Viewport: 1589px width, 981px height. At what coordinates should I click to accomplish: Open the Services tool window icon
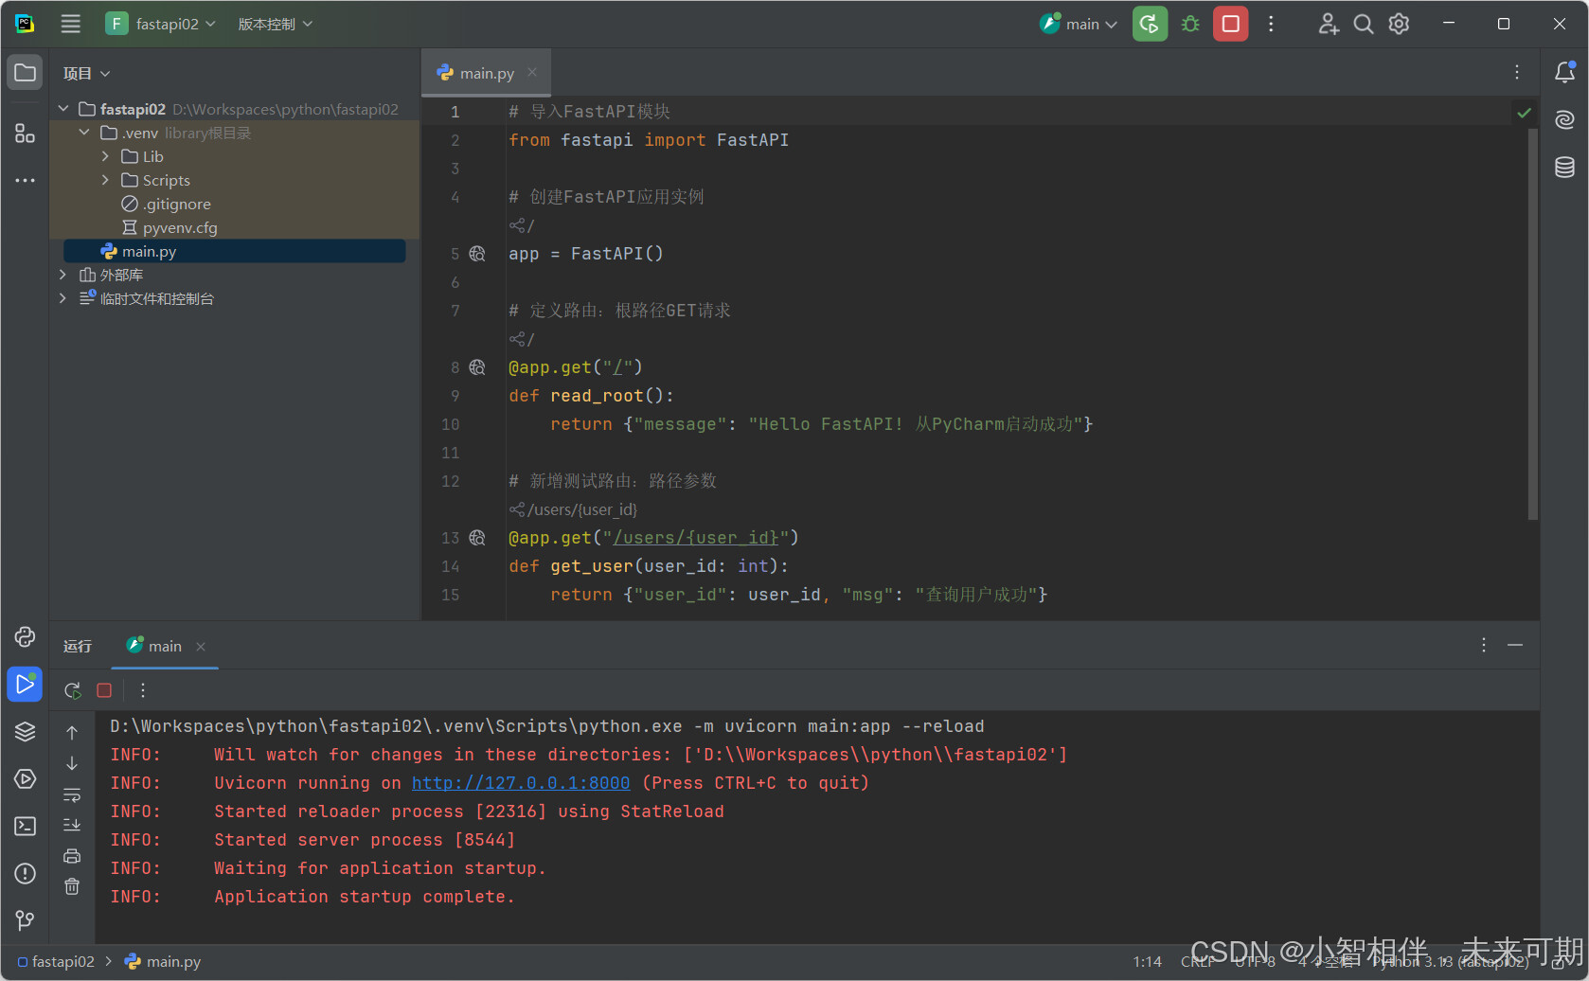pyautogui.click(x=25, y=778)
